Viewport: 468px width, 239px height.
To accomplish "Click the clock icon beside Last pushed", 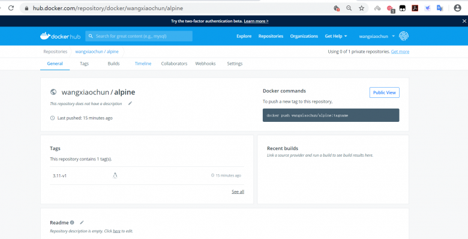I will pos(53,118).
